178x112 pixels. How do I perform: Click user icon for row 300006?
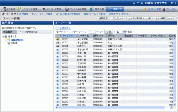pos(58,63)
